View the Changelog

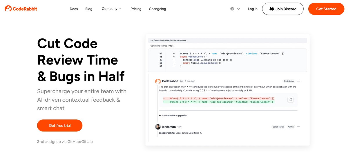pyautogui.click(x=157, y=9)
